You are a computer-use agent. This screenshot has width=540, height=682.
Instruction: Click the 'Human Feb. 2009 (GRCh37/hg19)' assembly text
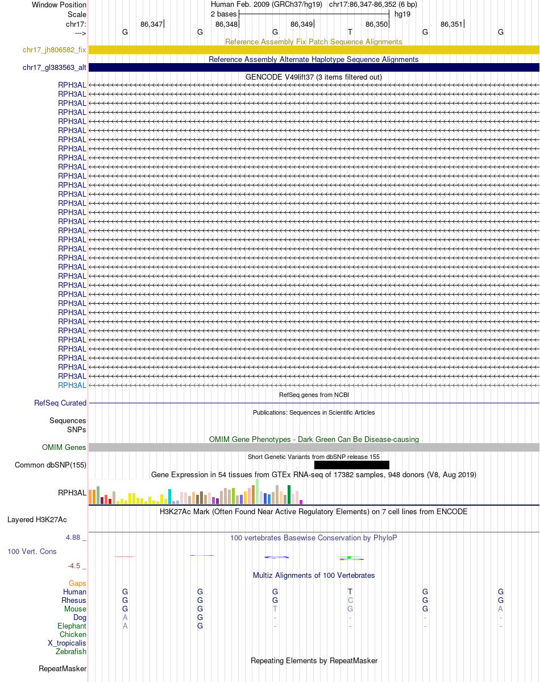(267, 5)
